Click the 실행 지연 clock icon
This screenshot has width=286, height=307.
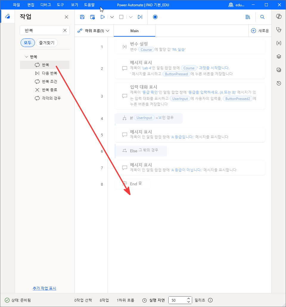[144, 300]
